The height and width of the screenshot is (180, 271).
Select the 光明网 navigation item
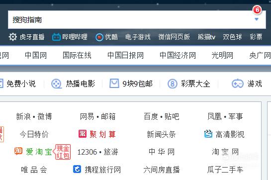pyautogui.click(x=222, y=56)
